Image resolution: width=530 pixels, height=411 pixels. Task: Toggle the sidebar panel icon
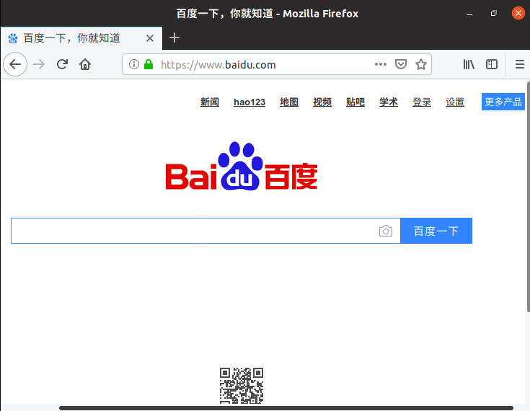(492, 64)
